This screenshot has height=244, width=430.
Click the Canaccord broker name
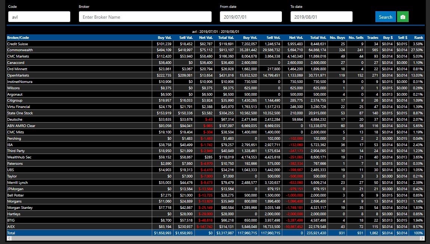pyautogui.click(x=16, y=63)
